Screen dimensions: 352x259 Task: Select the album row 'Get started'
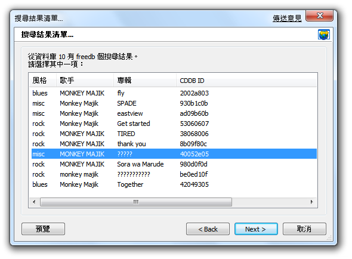click(174, 124)
